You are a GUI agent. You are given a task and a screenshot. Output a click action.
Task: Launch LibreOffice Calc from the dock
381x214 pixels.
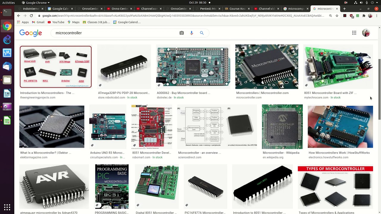[x=7, y=121]
